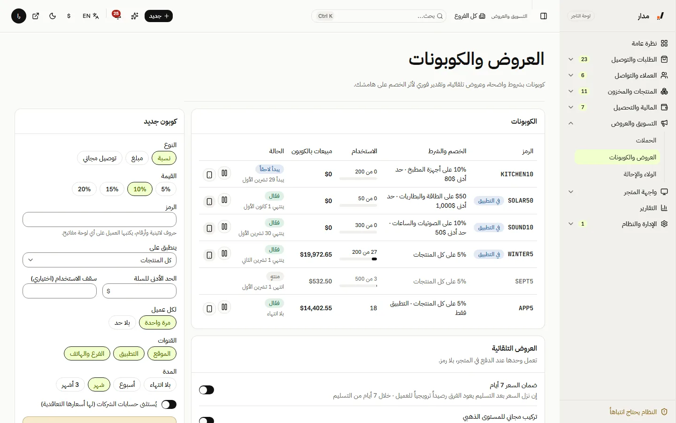Screen dimensions: 676x423
Task: Open the ينطبق على dropdown
Action: coord(100,260)
